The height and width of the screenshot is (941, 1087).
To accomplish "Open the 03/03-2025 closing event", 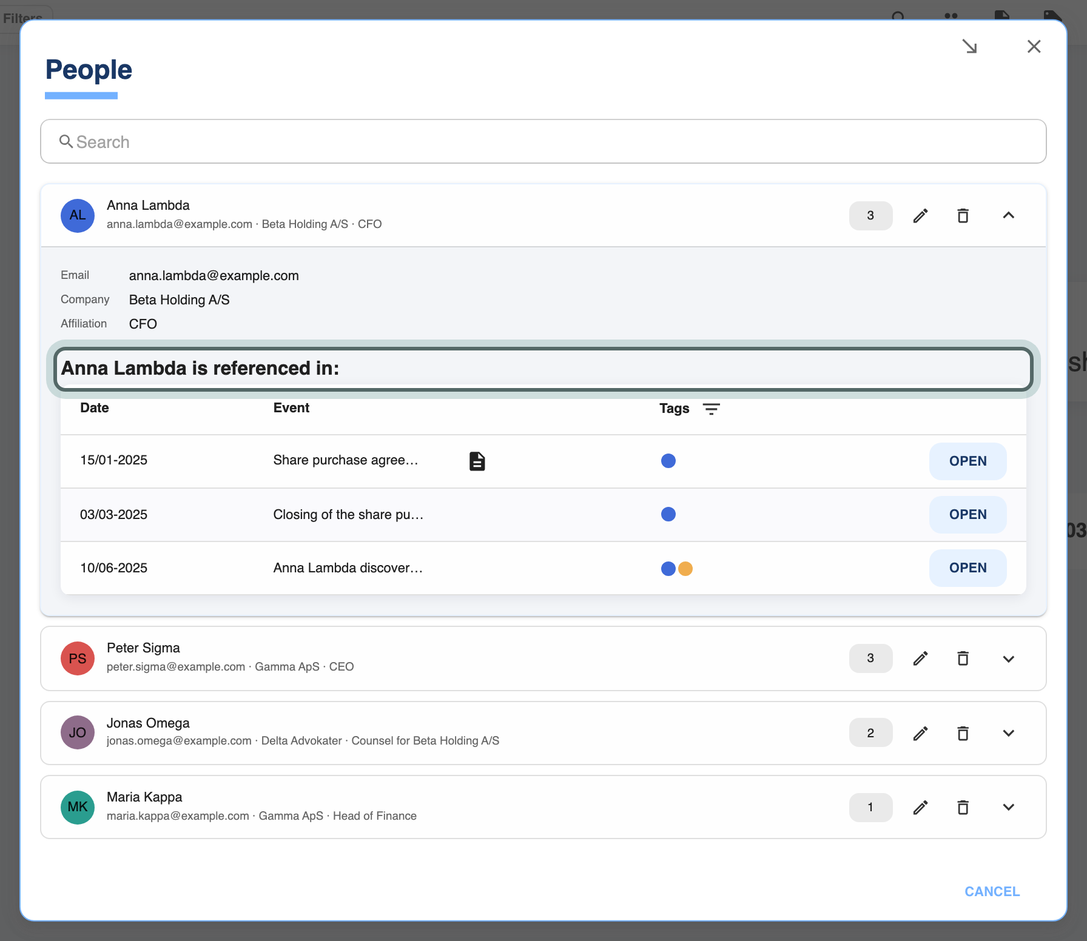I will pos(968,514).
